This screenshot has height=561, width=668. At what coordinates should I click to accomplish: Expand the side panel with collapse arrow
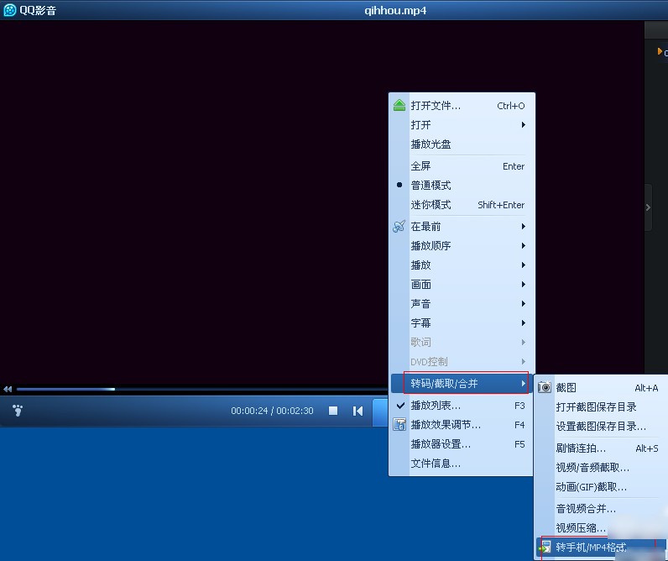648,207
